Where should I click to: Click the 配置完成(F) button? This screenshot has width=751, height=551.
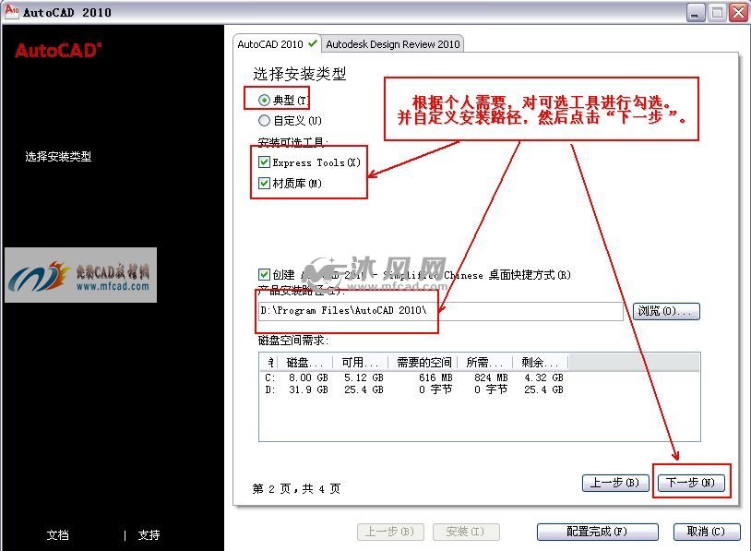click(597, 532)
